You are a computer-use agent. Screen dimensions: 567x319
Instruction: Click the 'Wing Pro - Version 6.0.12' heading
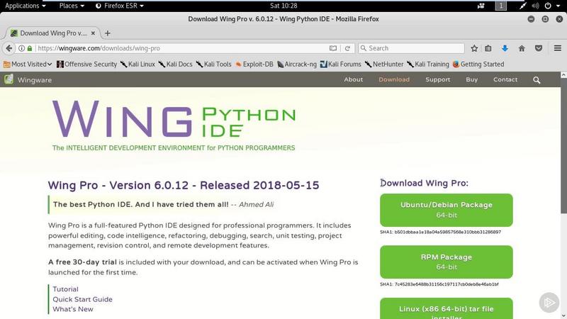(184, 185)
